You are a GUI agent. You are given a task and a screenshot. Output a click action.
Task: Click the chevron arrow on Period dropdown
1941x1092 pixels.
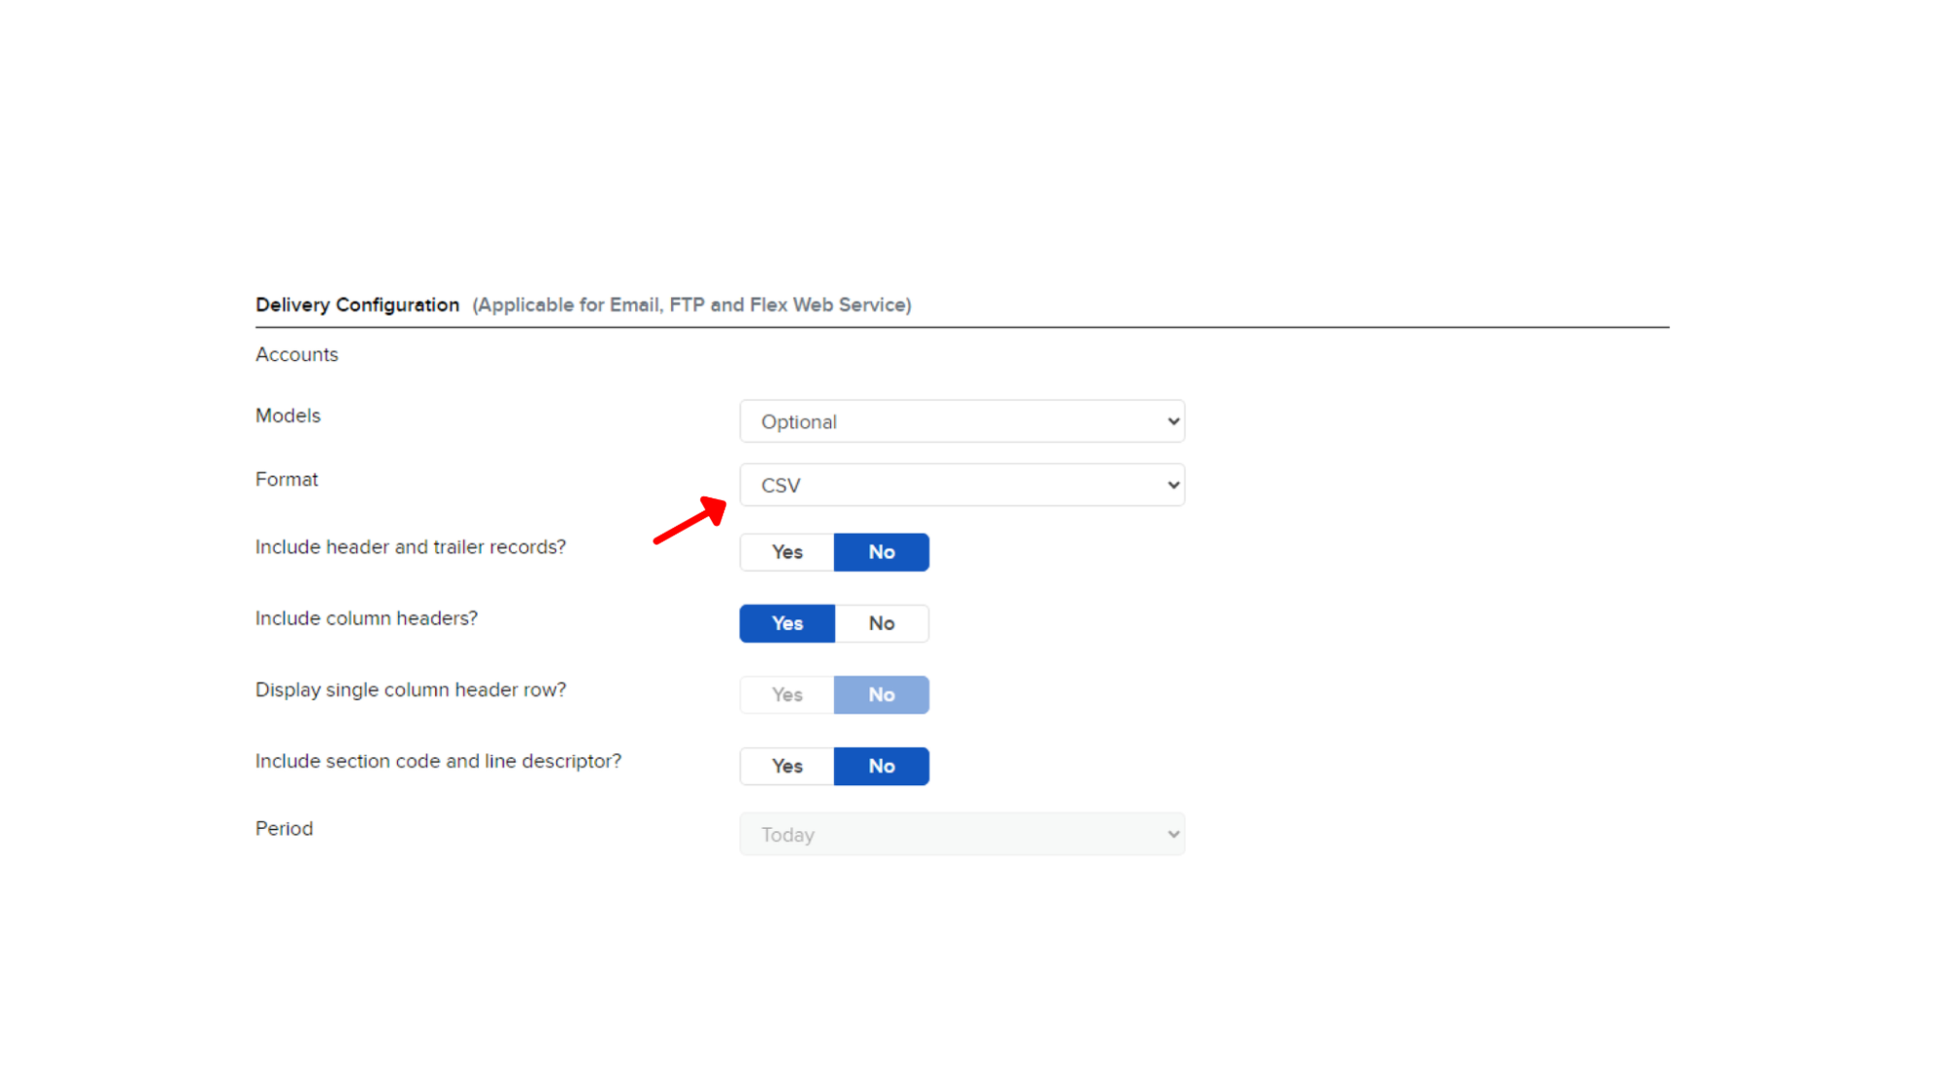tap(1173, 834)
